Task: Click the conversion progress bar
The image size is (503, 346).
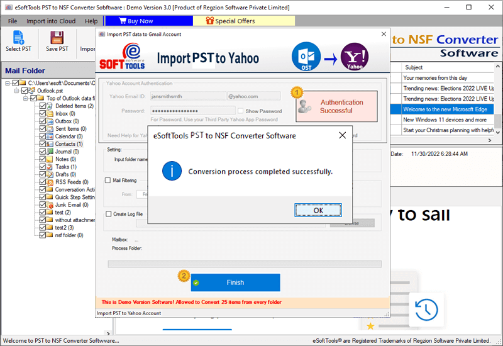Action: click(245, 264)
